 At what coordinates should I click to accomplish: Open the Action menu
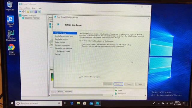(27, 8)
